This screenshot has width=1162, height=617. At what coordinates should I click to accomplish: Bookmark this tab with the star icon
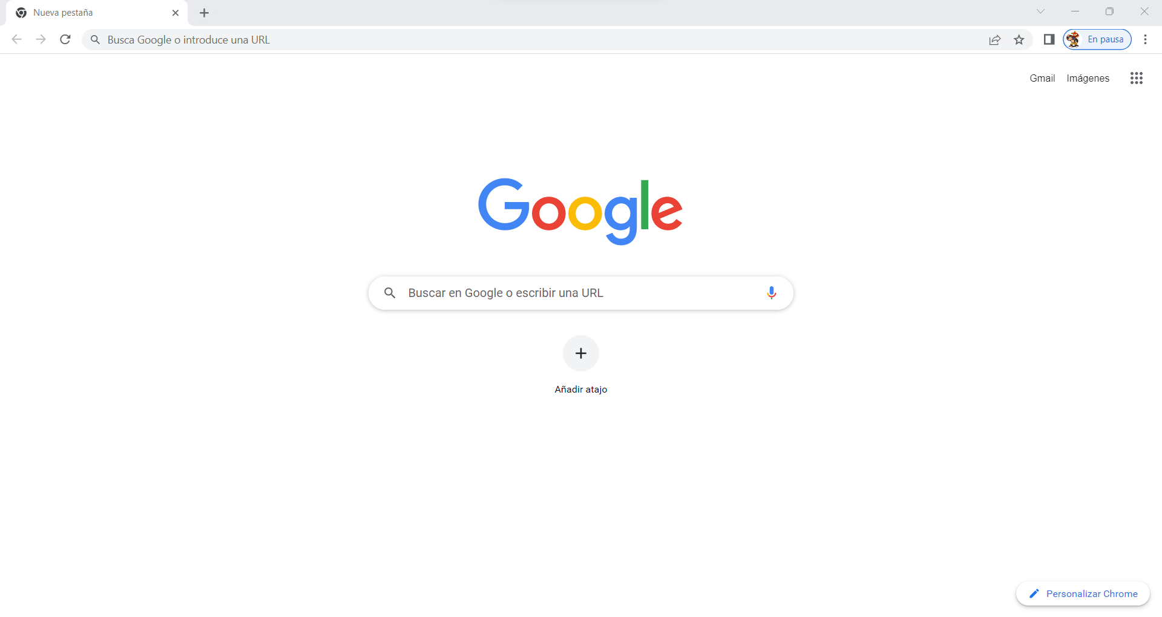[x=1019, y=39]
